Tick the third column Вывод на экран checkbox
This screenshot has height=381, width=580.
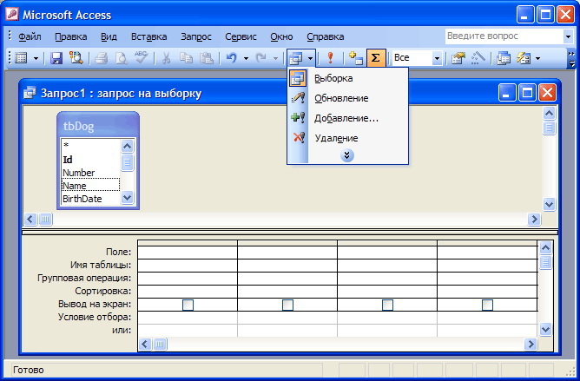tap(387, 305)
